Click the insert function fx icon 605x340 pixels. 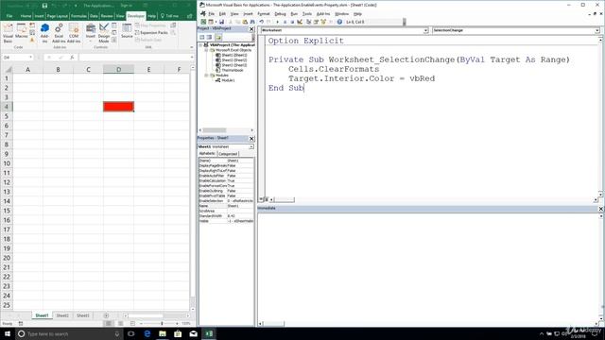[72, 58]
